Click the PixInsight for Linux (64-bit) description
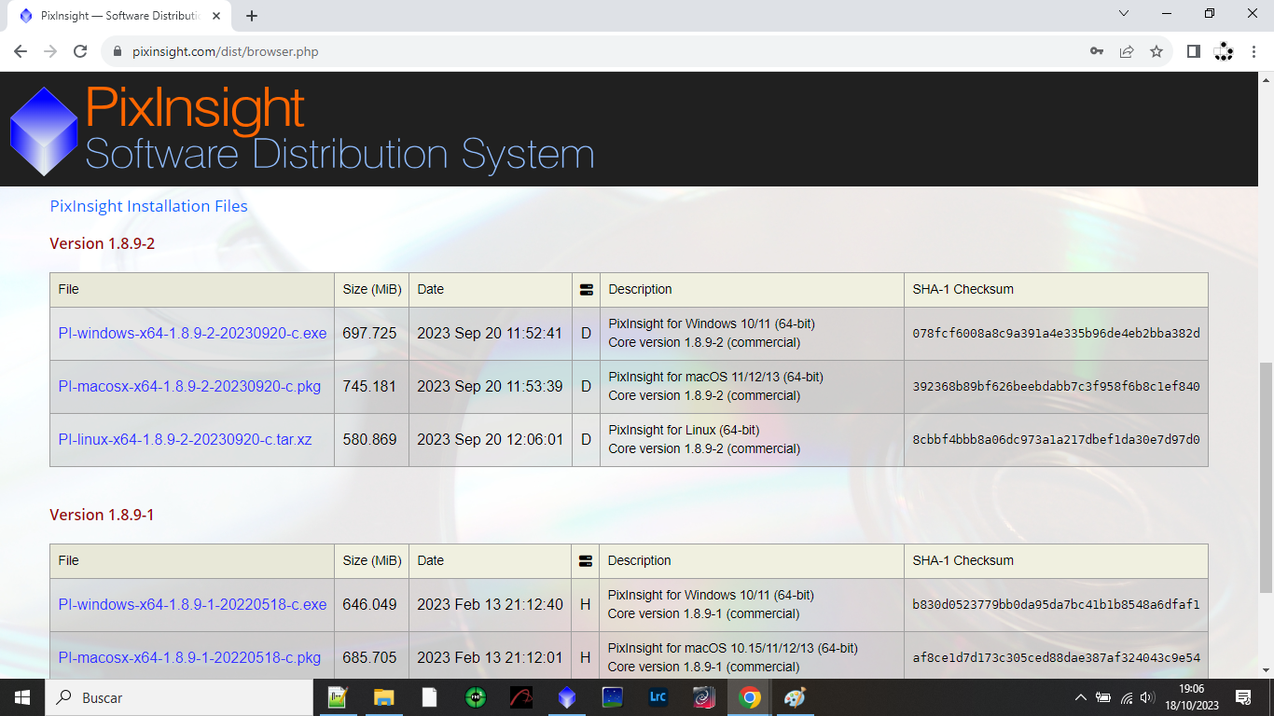 [684, 430]
